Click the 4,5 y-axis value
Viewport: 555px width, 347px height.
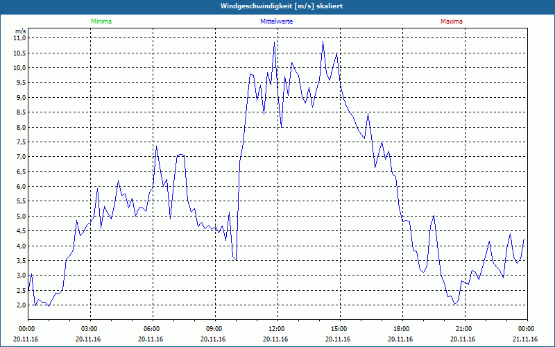point(21,231)
